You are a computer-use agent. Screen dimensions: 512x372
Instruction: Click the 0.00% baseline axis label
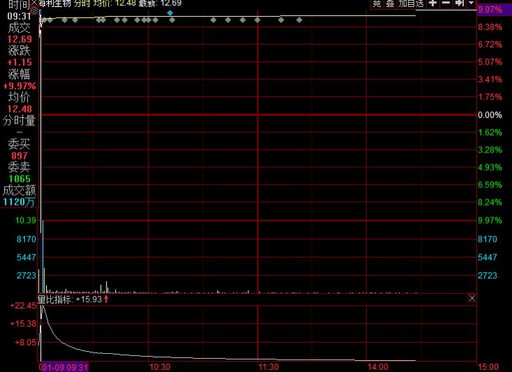point(490,115)
